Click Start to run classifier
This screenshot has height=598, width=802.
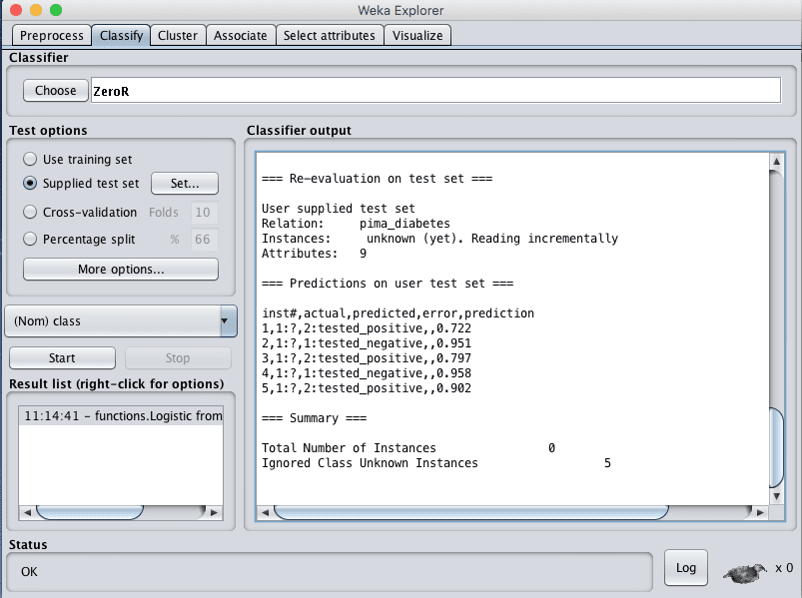tap(62, 357)
